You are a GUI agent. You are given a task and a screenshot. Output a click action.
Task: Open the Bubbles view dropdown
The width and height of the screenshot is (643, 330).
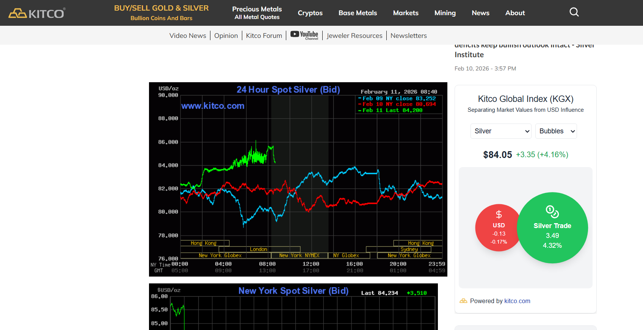[x=556, y=131]
